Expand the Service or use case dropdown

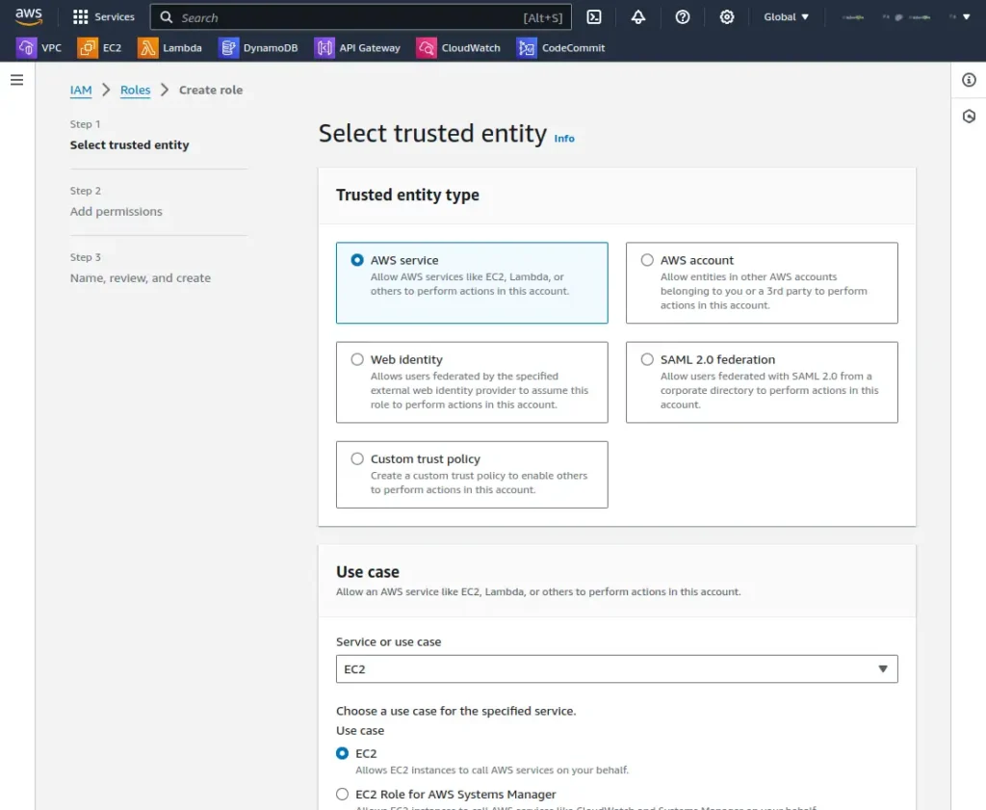tap(616, 668)
